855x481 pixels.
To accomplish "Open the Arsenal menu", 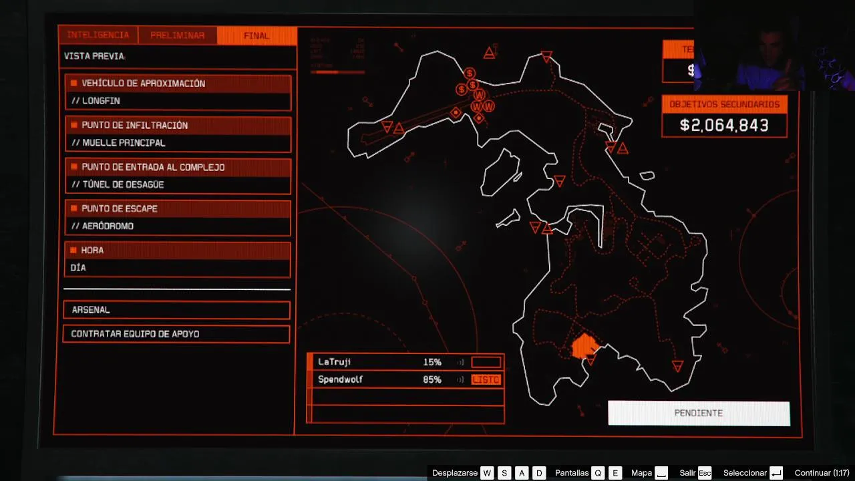I will click(x=176, y=310).
